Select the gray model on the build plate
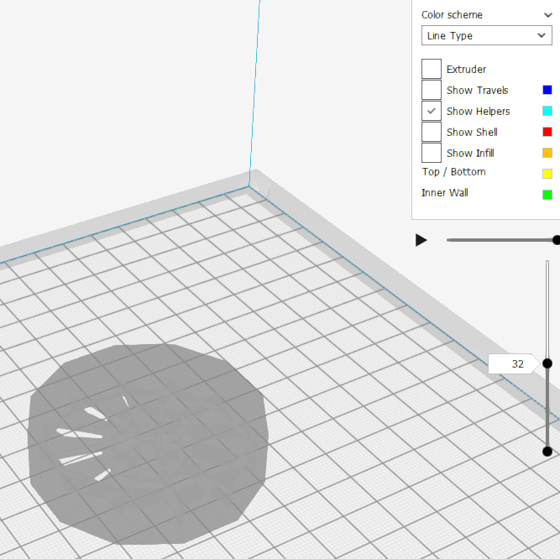The height and width of the screenshot is (559, 560). click(148, 444)
